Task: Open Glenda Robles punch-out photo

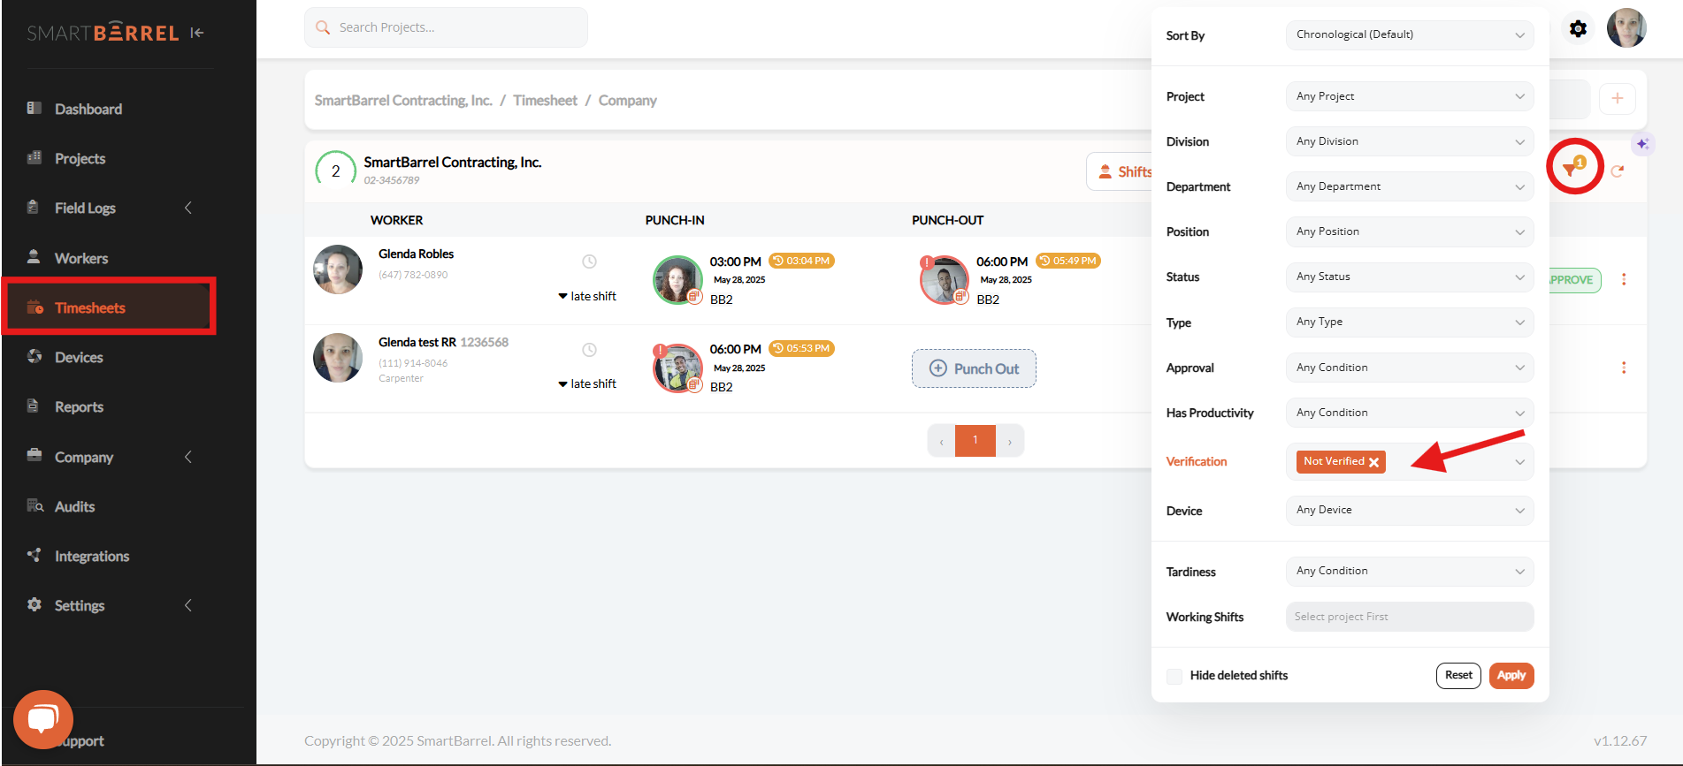Action: (945, 280)
